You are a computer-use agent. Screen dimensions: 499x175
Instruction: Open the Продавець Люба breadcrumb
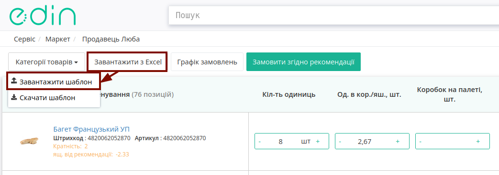(111, 39)
